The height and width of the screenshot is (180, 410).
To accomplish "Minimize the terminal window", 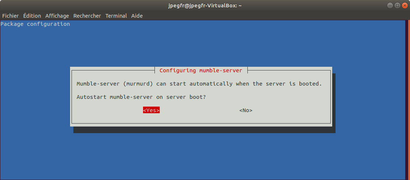I will [x=390, y=5].
